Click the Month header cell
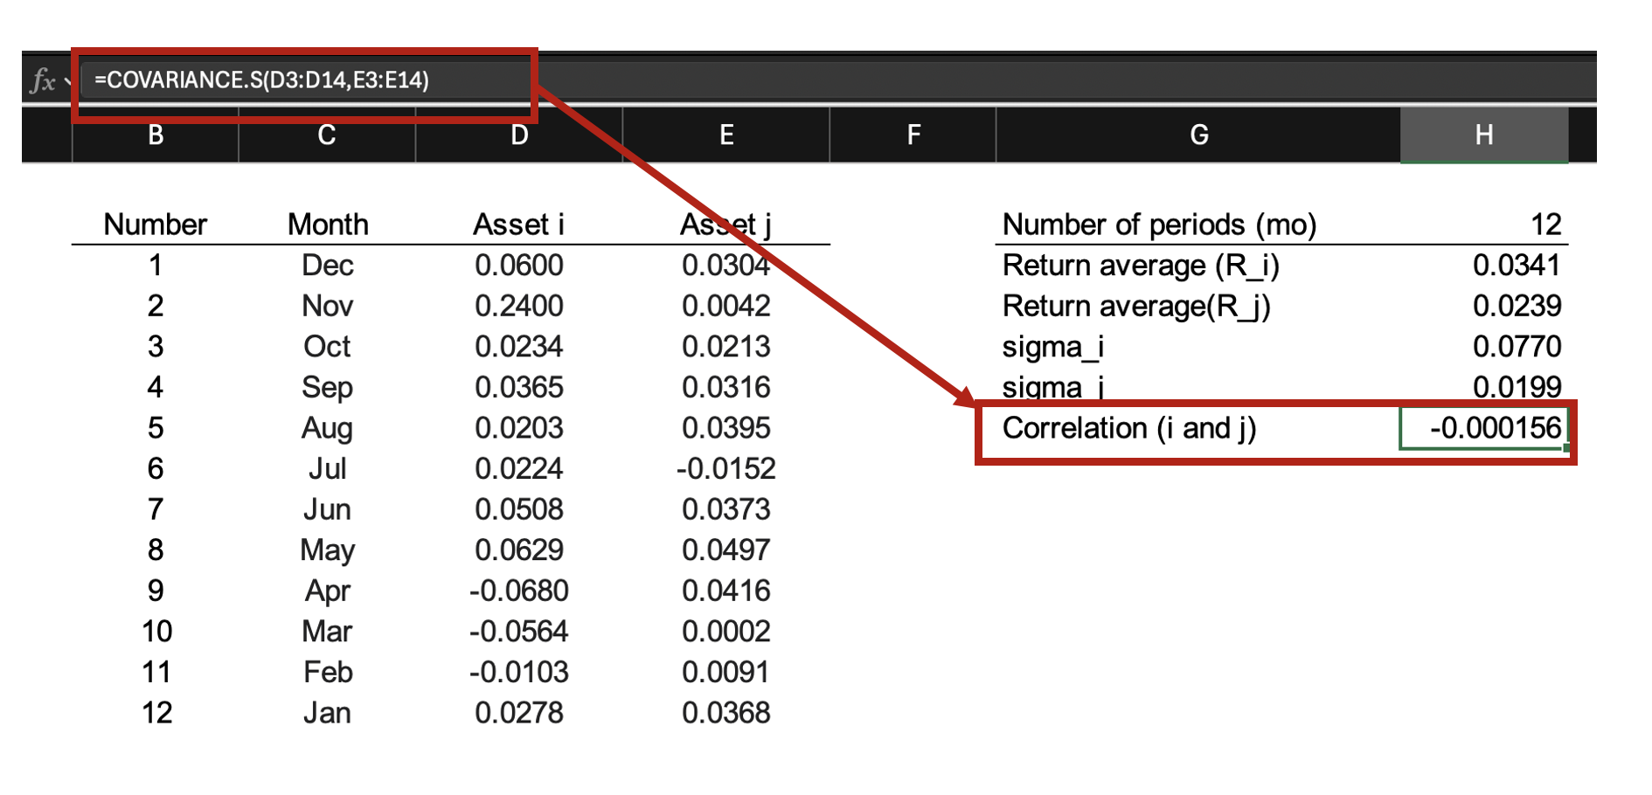The height and width of the screenshot is (795, 1652). [x=327, y=225]
